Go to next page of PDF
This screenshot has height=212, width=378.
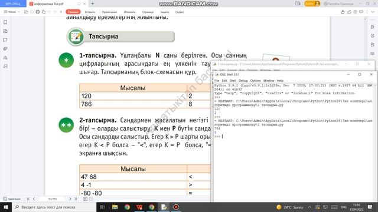click(x=70, y=199)
